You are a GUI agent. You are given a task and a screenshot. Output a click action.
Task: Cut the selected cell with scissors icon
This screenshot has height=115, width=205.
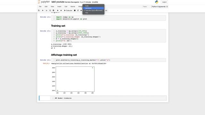(x=47, y=11)
